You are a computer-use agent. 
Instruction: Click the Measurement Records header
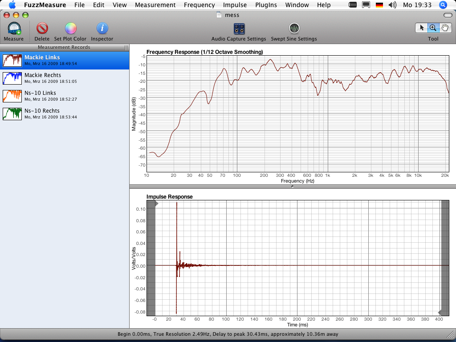(x=64, y=47)
